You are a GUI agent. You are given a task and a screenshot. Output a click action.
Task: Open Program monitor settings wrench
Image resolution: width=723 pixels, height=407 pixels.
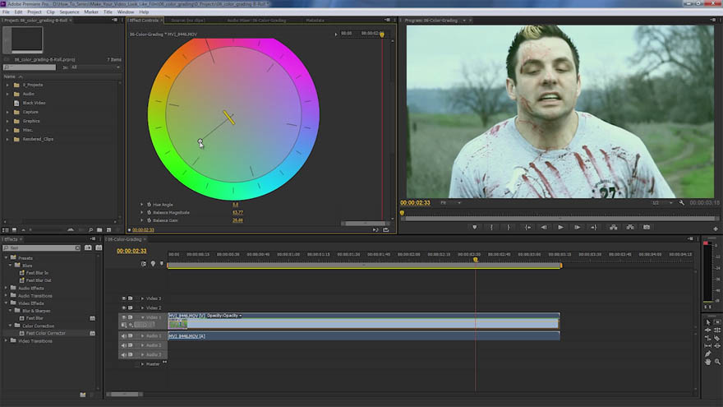[x=681, y=202]
